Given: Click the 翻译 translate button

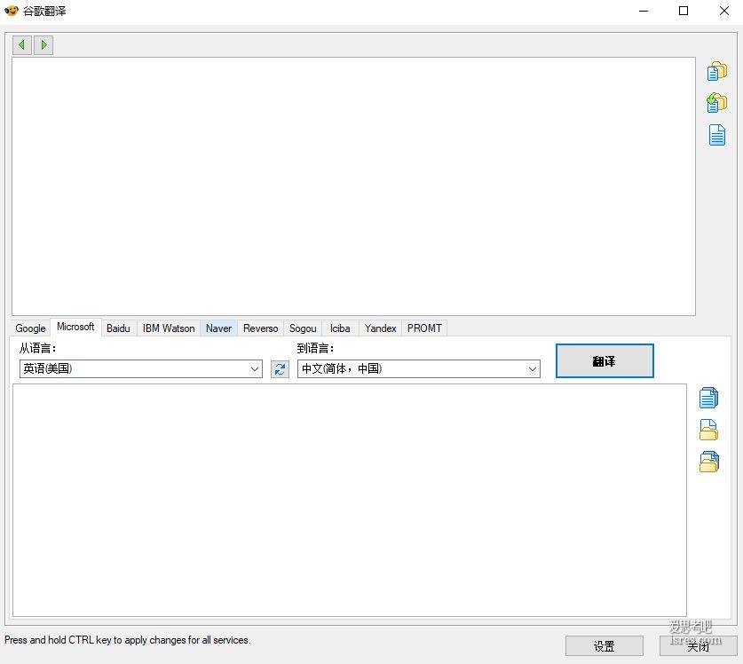Looking at the screenshot, I should [605, 361].
